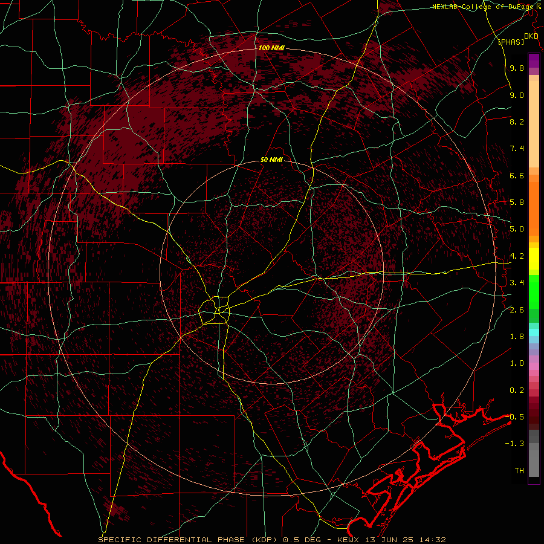Pick the purple swatch atop the color bar
The image size is (544, 544).
click(x=534, y=60)
